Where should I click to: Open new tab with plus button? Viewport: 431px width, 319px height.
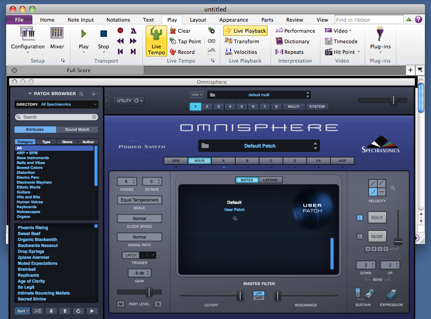tap(410, 70)
